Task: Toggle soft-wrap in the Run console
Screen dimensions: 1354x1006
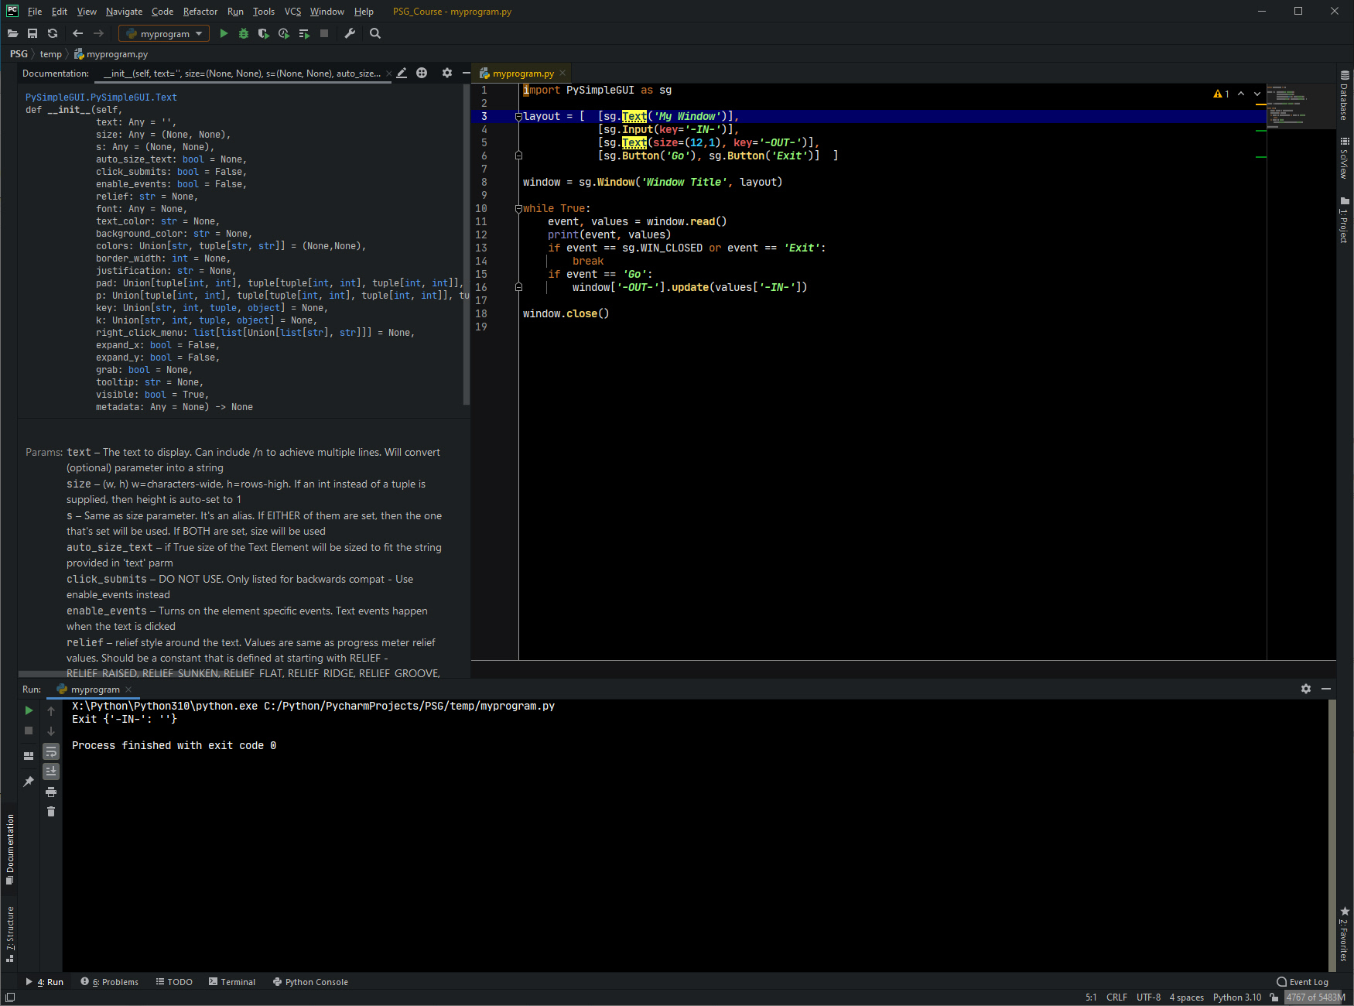Action: click(51, 751)
